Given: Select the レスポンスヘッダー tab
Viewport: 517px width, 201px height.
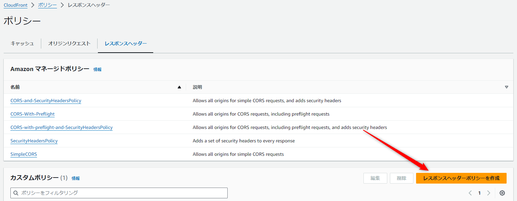Looking at the screenshot, I should click(125, 44).
